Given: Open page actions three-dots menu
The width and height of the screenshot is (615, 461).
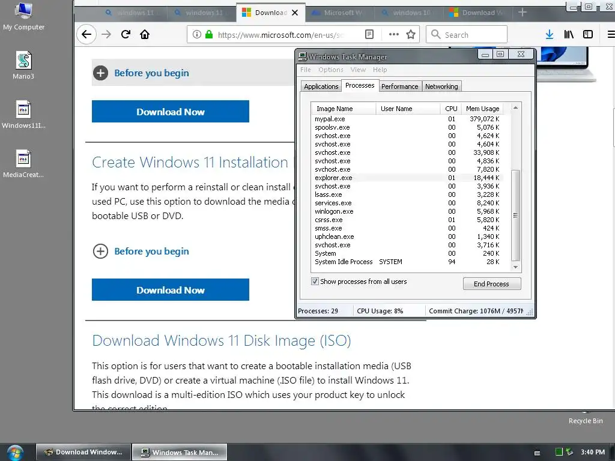Looking at the screenshot, I should (394, 34).
